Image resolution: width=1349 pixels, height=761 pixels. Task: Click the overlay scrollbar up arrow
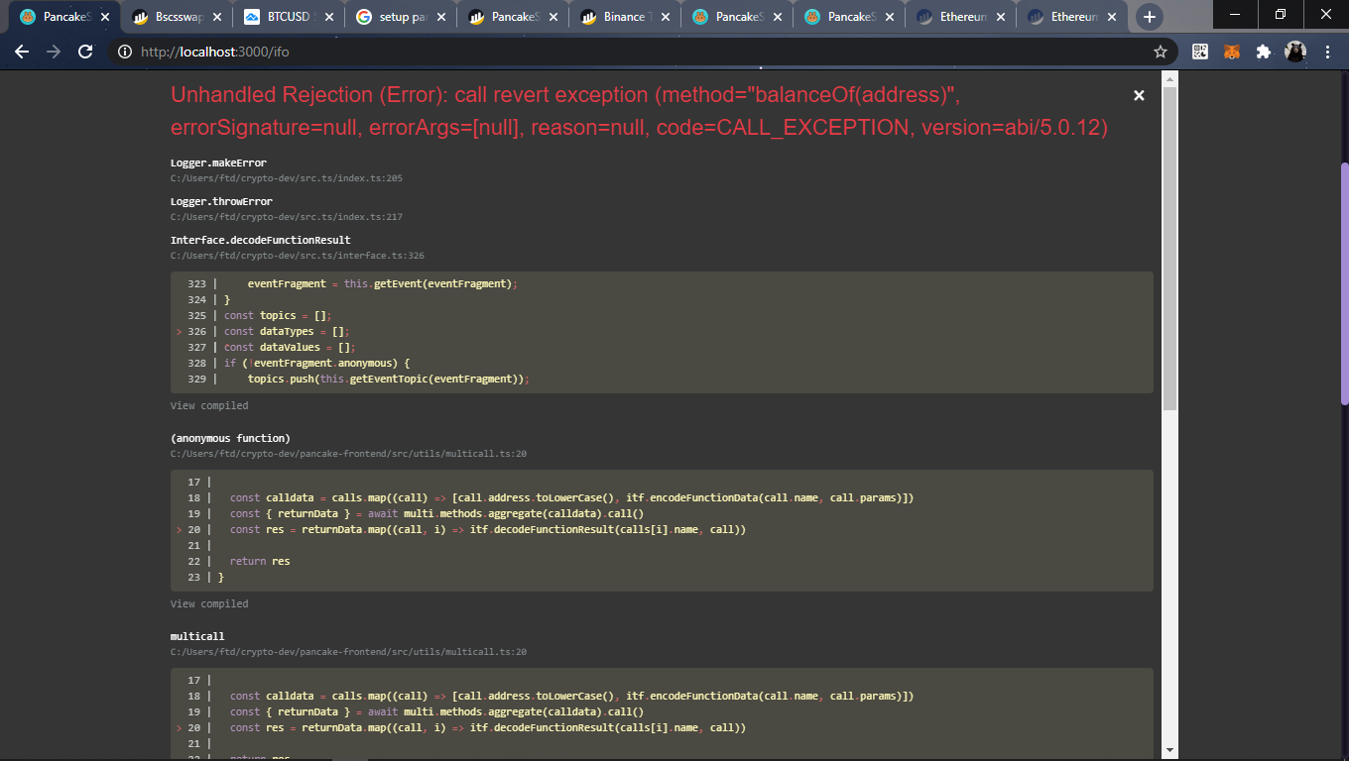click(1169, 78)
